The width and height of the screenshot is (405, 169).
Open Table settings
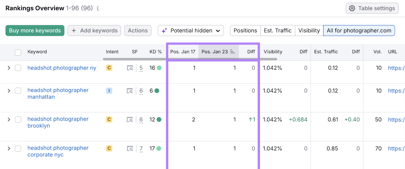point(372,8)
